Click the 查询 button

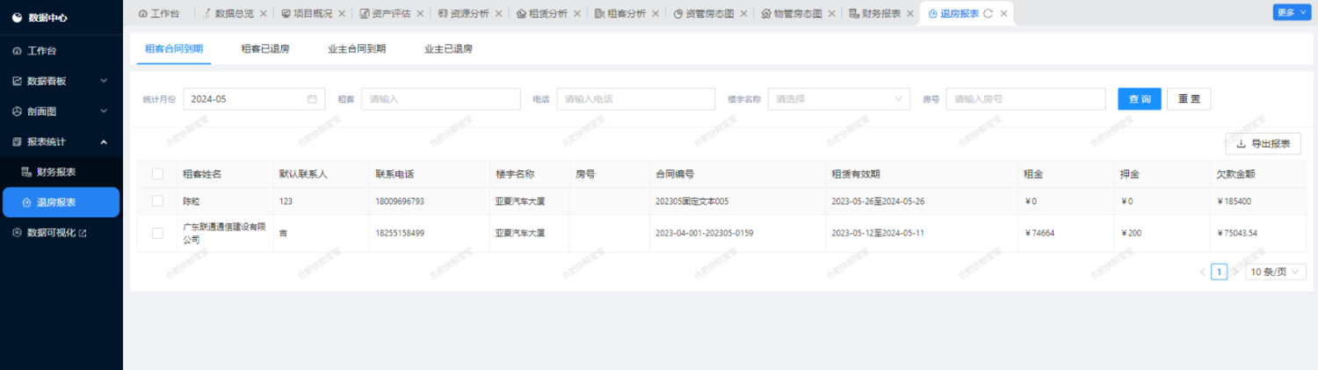pyautogui.click(x=1140, y=99)
